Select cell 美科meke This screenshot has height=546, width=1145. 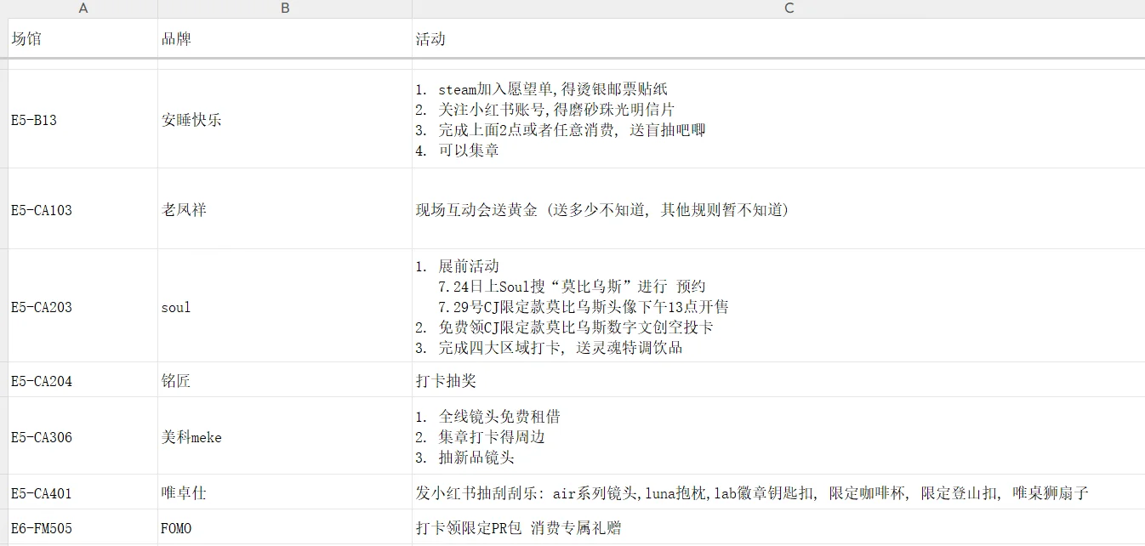285,436
